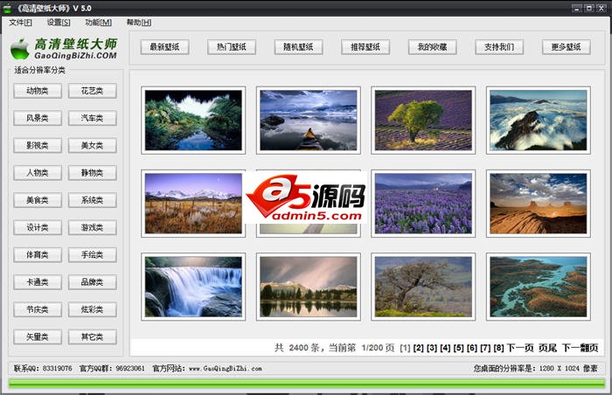Show 热门壁纸 popular wallpapers
The width and height of the screenshot is (612, 395).
(x=232, y=47)
